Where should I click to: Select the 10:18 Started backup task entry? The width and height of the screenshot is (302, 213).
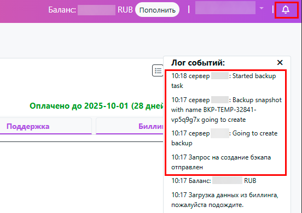coord(224,81)
